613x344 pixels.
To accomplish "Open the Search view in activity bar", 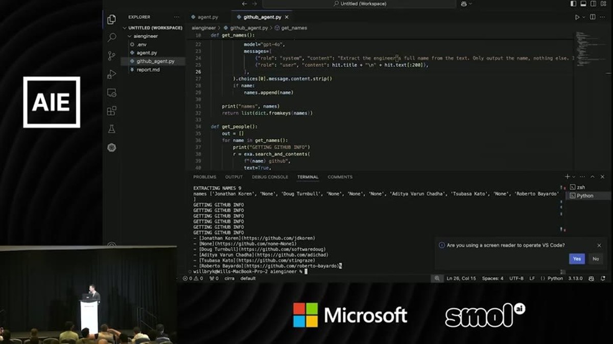I will coord(111,38).
